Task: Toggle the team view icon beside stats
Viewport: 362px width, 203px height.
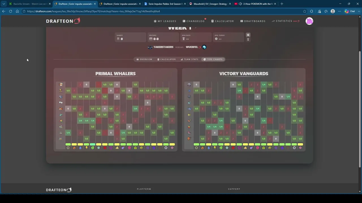Action: coord(248,35)
